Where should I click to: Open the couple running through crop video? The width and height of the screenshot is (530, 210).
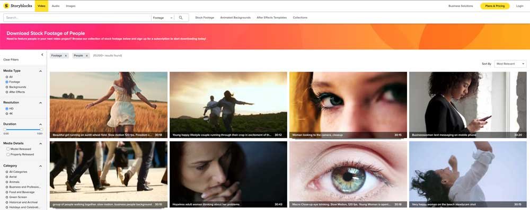tap(228, 105)
